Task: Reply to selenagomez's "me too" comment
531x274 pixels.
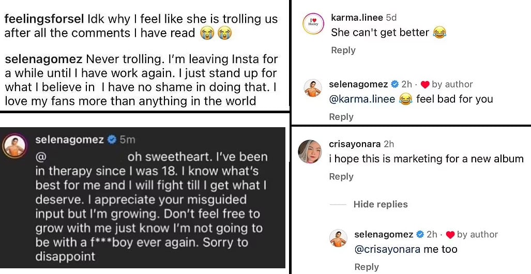Action: pos(366,267)
